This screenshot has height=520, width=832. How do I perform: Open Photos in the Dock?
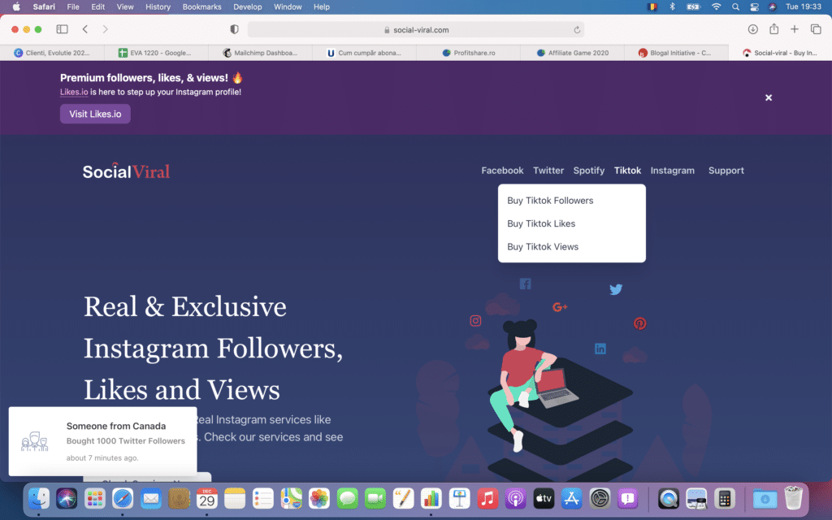318,499
